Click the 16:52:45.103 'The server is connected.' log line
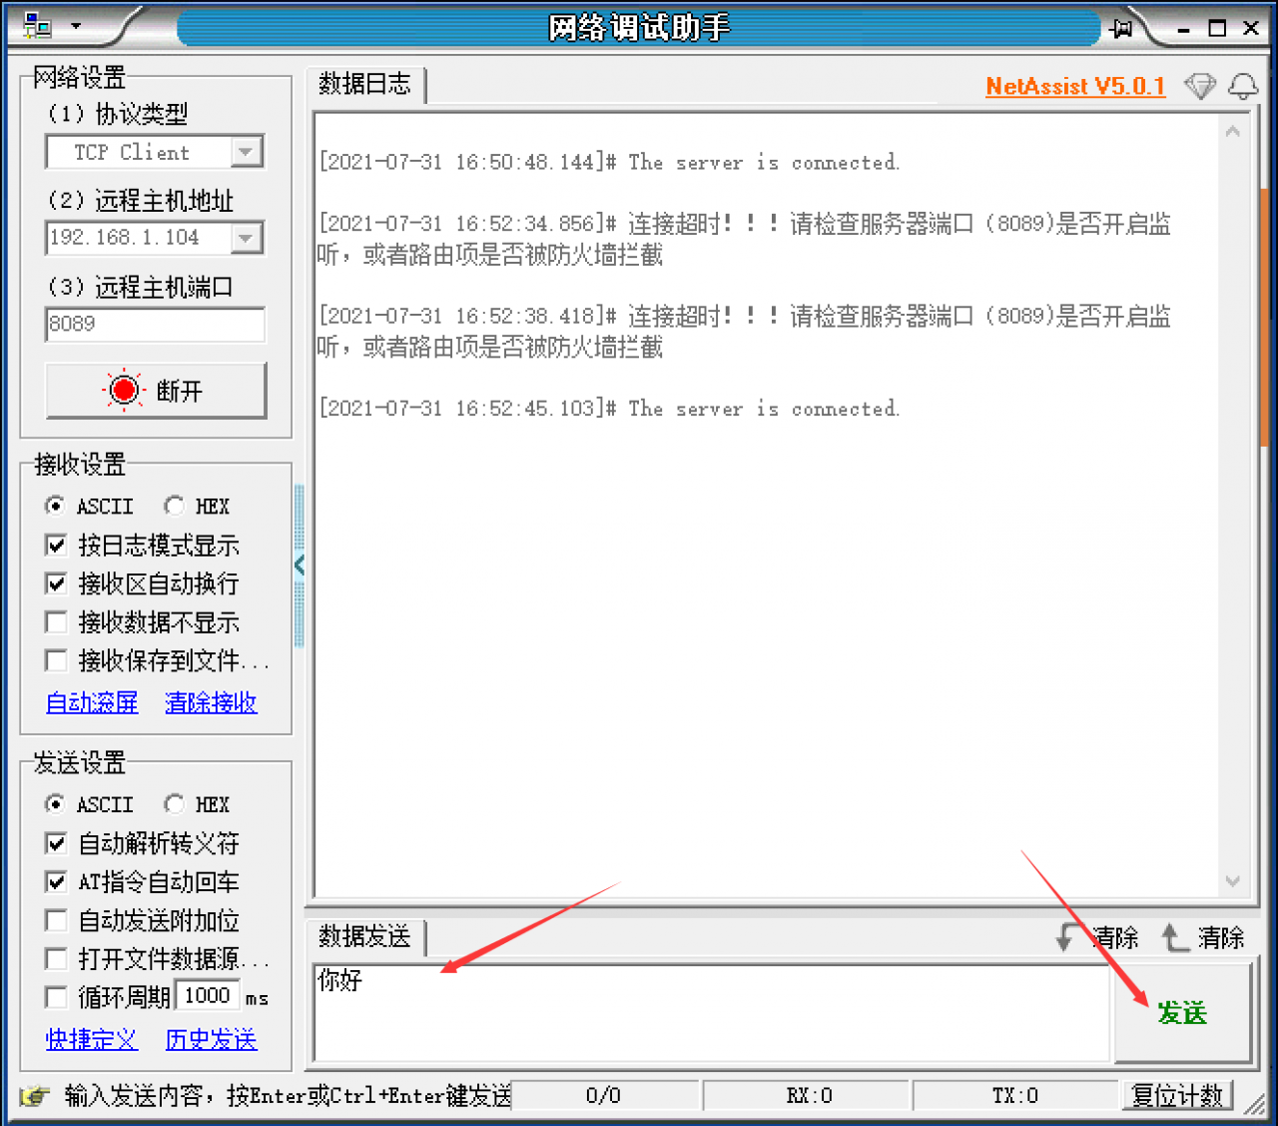Screen dimensions: 1278x1126 coord(609,409)
